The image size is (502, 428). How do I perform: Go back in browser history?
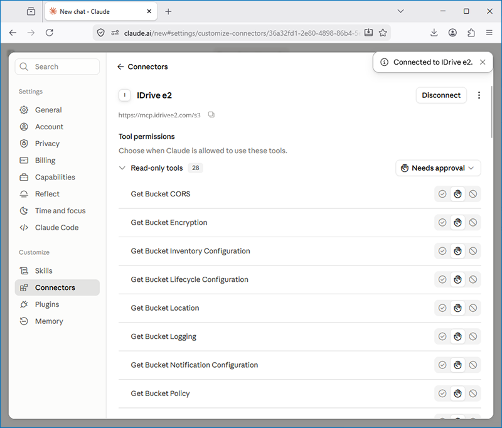(x=13, y=33)
